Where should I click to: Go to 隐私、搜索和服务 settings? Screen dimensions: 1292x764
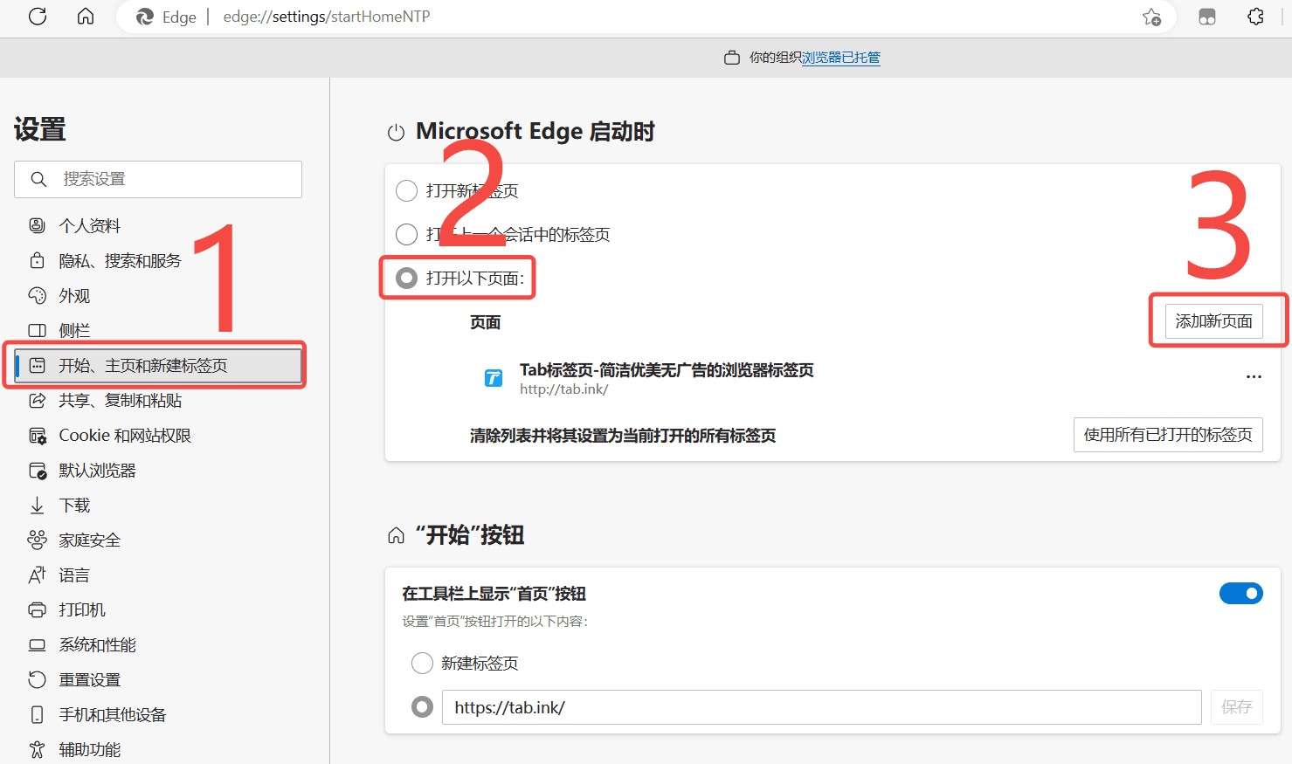(x=120, y=261)
